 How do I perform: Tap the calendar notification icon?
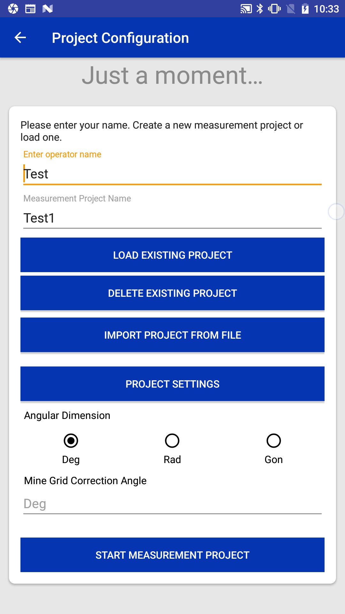pos(30,9)
